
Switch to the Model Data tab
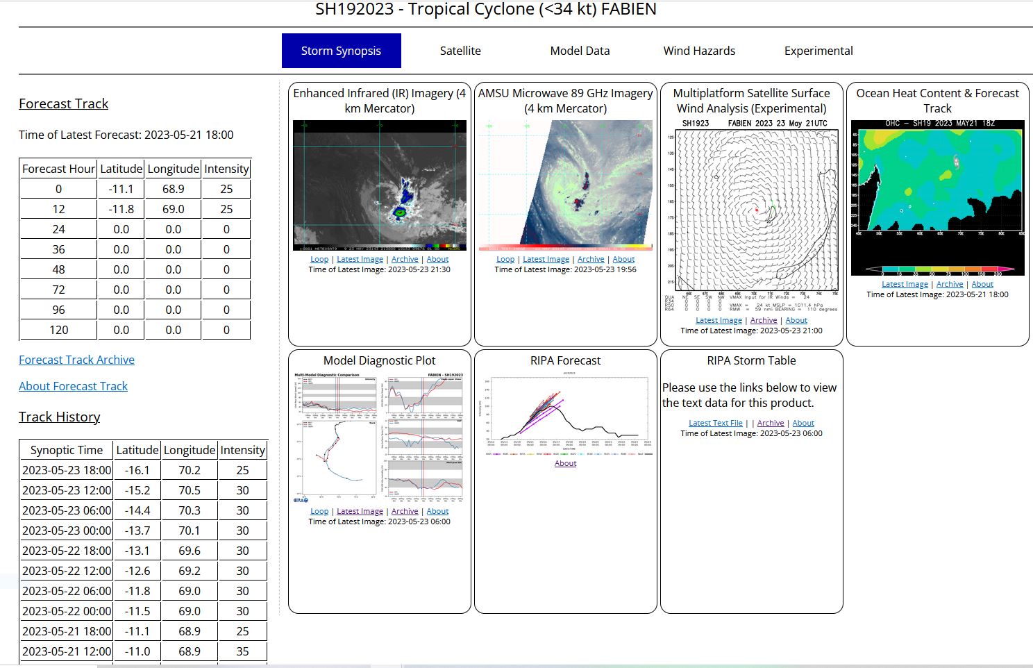pyautogui.click(x=580, y=51)
